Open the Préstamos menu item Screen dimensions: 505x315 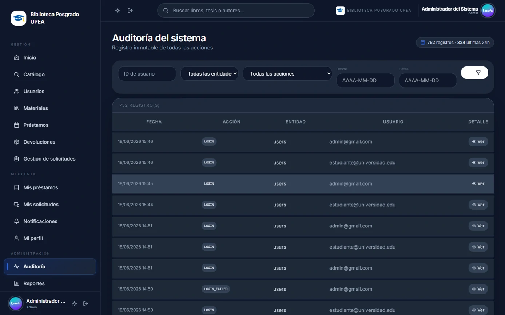[x=50, y=125]
